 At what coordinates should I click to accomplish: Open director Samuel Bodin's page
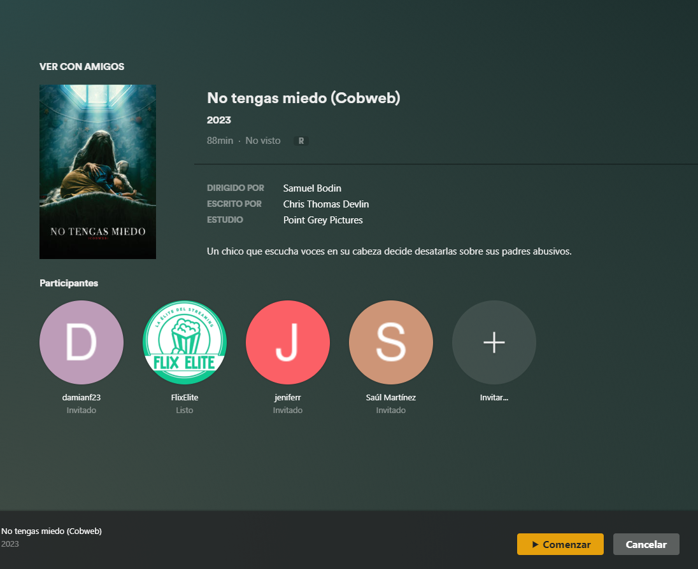(x=312, y=188)
